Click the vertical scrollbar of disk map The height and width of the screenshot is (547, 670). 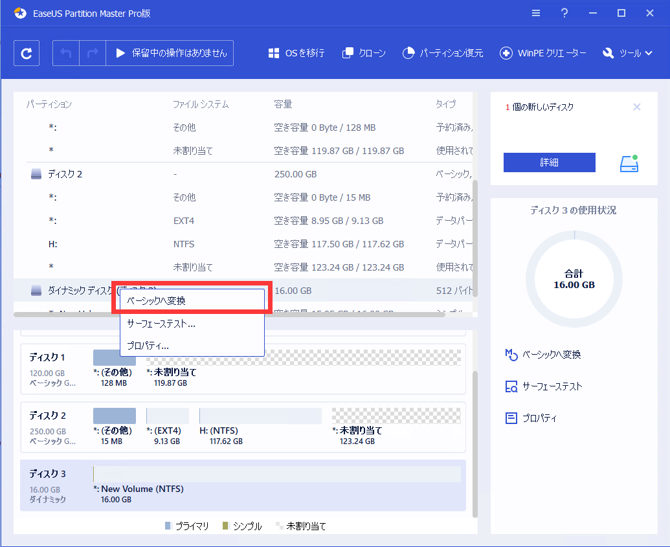pos(475,445)
